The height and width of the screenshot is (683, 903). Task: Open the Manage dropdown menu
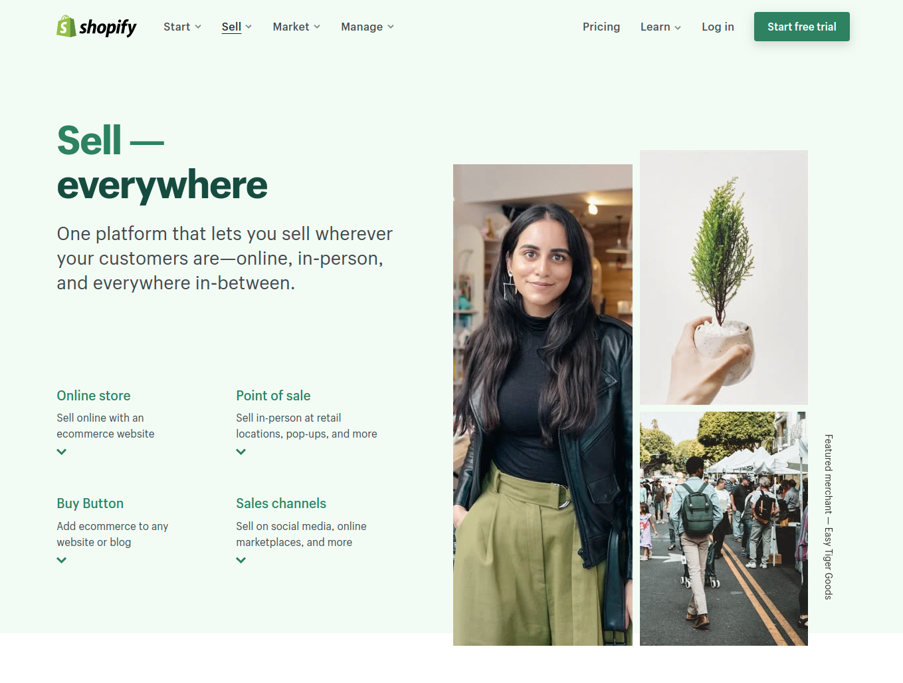point(367,27)
